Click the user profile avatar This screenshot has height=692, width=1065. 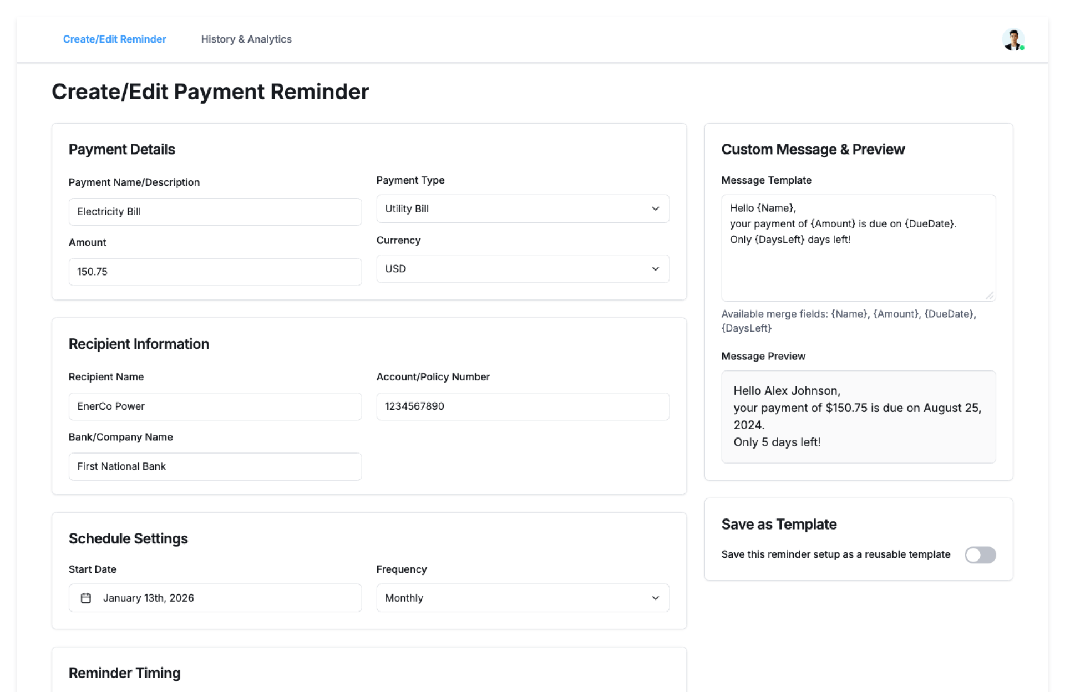point(1013,39)
